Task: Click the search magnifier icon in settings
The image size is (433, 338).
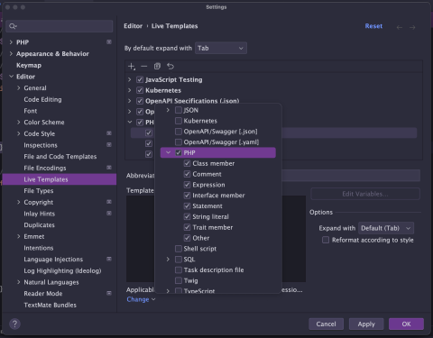Action: pyautogui.click(x=13, y=26)
